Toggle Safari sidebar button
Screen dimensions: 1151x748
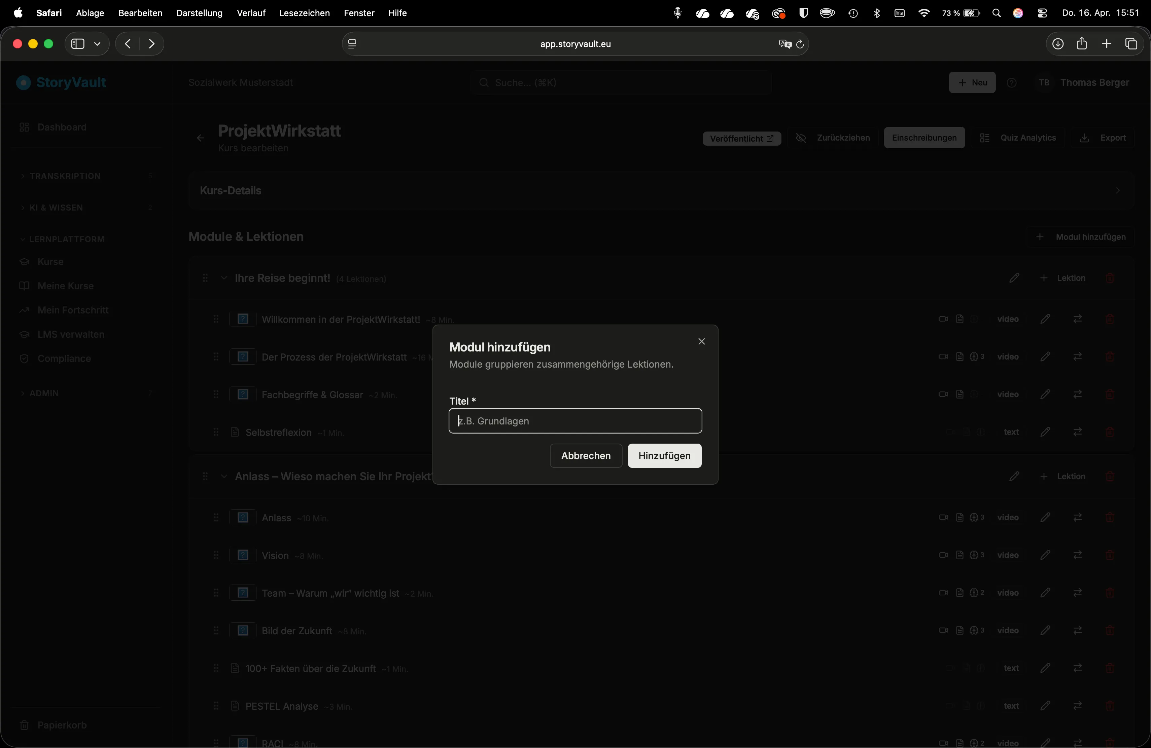pyautogui.click(x=77, y=44)
